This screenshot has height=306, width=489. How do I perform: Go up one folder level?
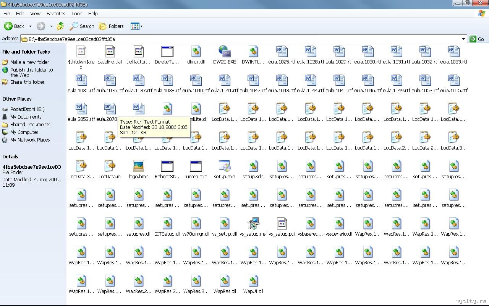pos(60,26)
